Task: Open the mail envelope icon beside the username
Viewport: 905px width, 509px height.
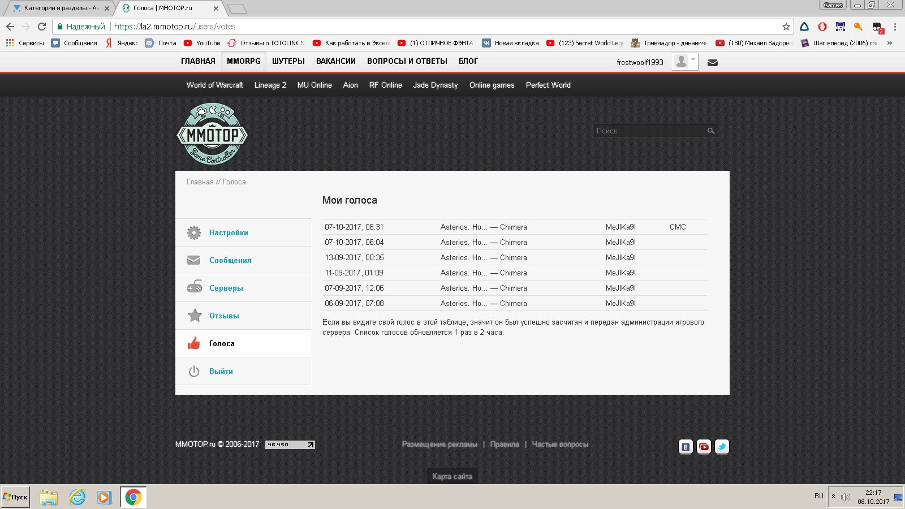Action: pyautogui.click(x=713, y=62)
